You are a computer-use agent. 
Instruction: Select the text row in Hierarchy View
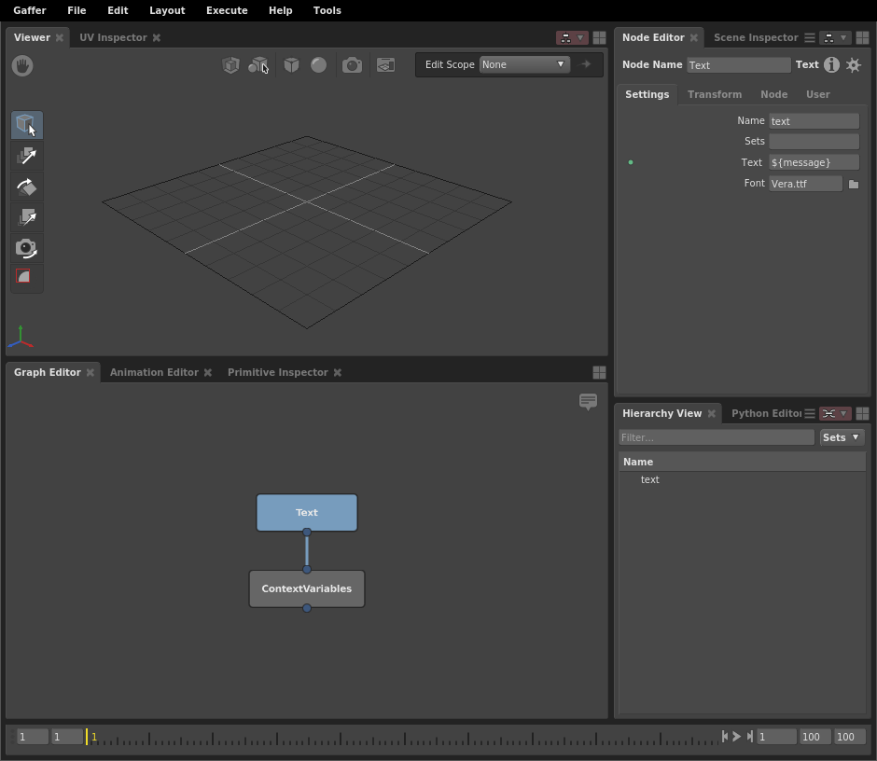(x=743, y=479)
